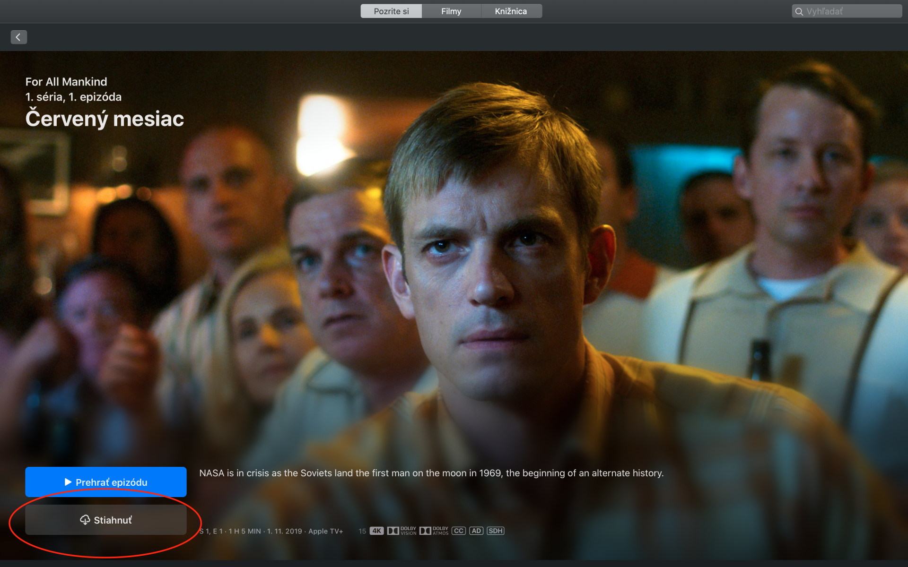Go back with the back arrow button
The width and height of the screenshot is (908, 567).
tap(18, 37)
